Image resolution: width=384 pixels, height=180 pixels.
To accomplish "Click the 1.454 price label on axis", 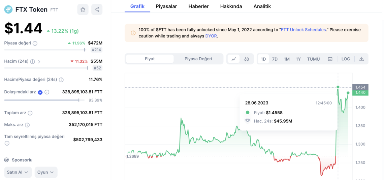I will (360, 87).
